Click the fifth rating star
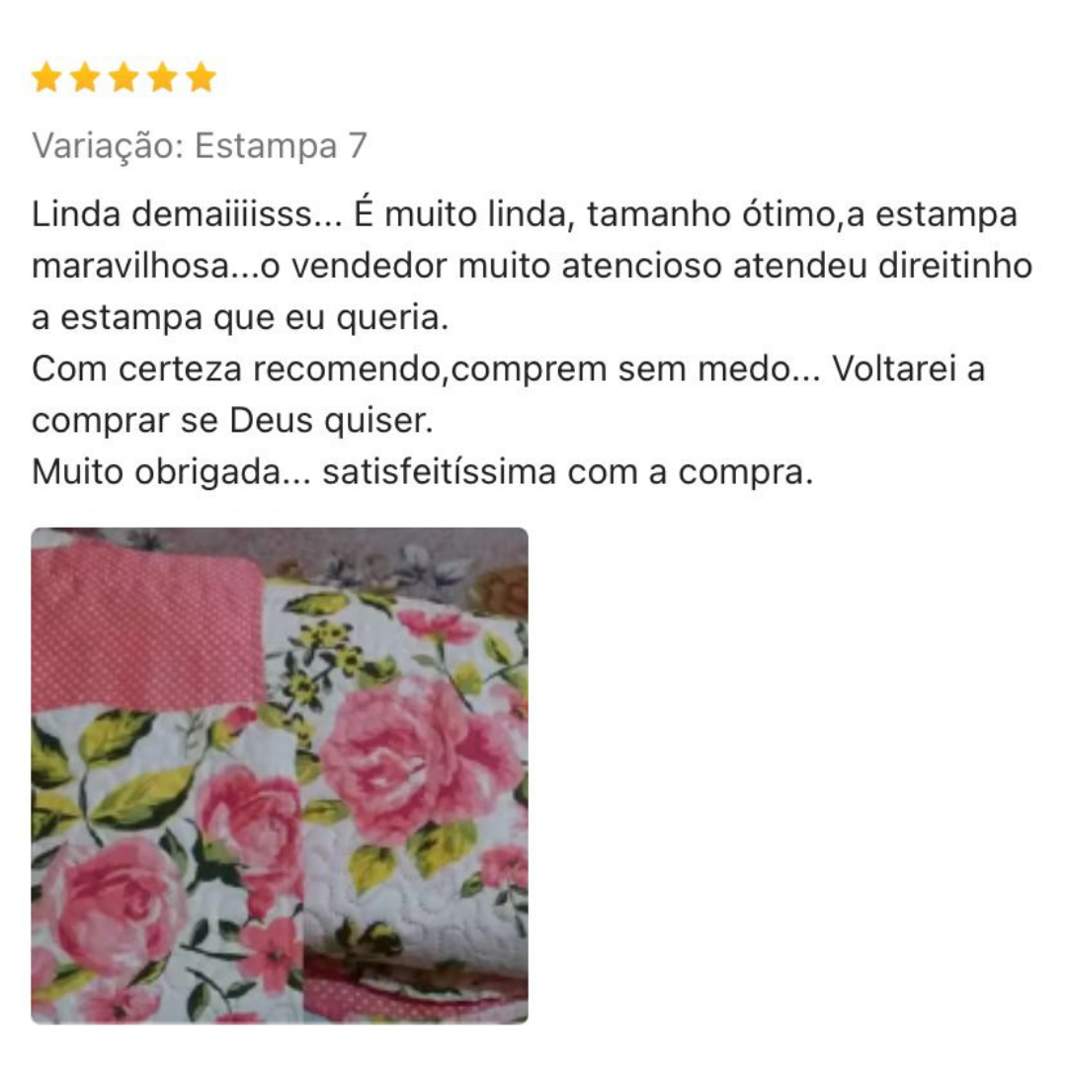The height and width of the screenshot is (1067, 1067). (x=202, y=77)
